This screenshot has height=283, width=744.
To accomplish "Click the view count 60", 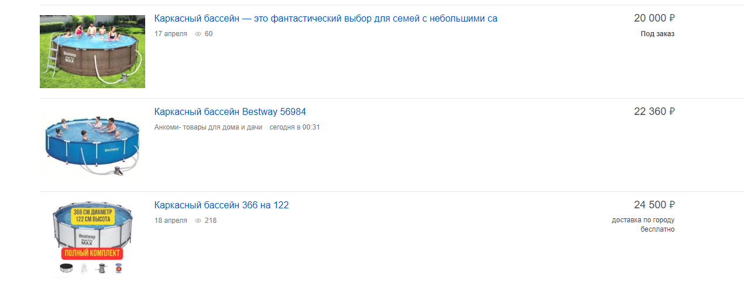I will click(x=209, y=34).
